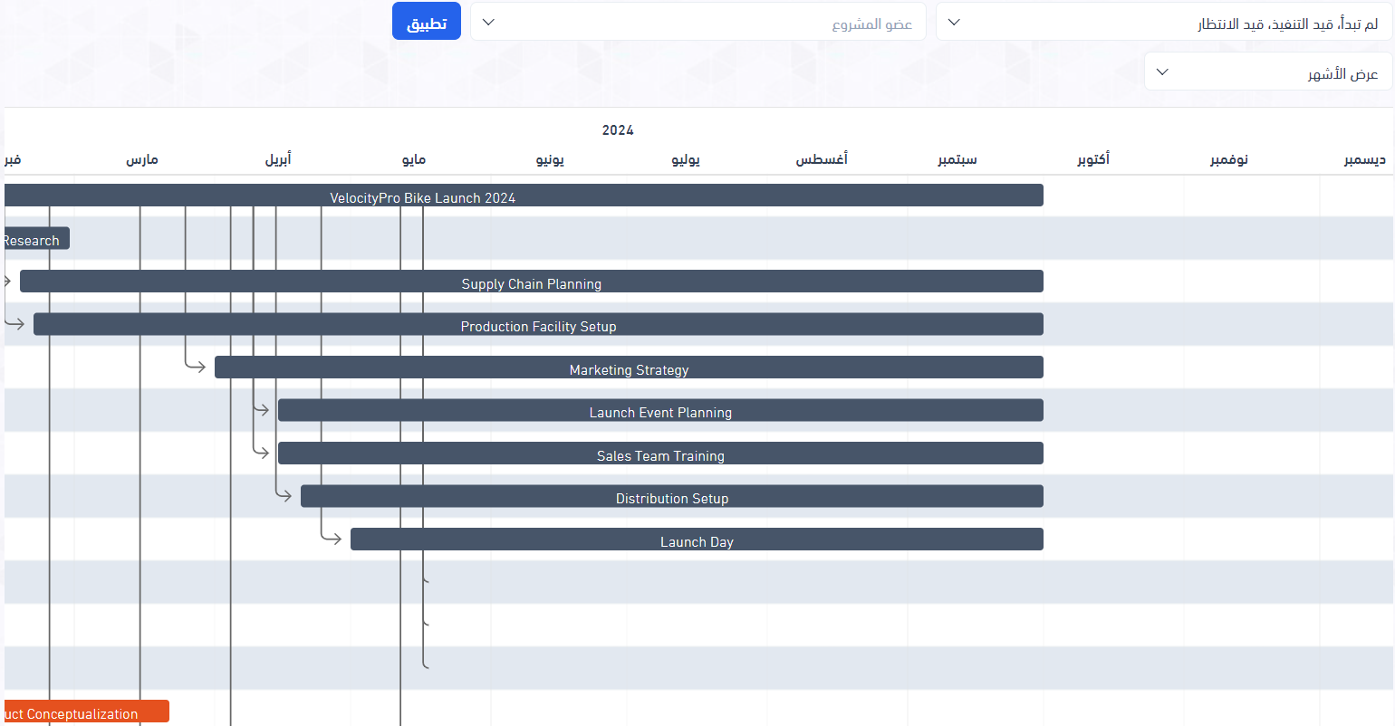1395x726 pixels.
Task: Click dependency arrow before Launch Event Planning
Action: pyautogui.click(x=262, y=410)
